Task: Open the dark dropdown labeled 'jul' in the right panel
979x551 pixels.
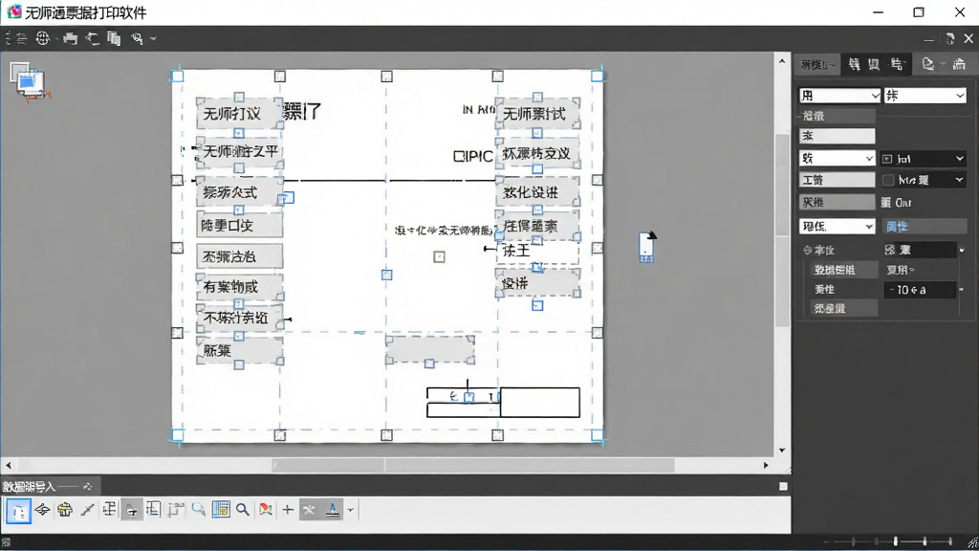Action: click(924, 159)
